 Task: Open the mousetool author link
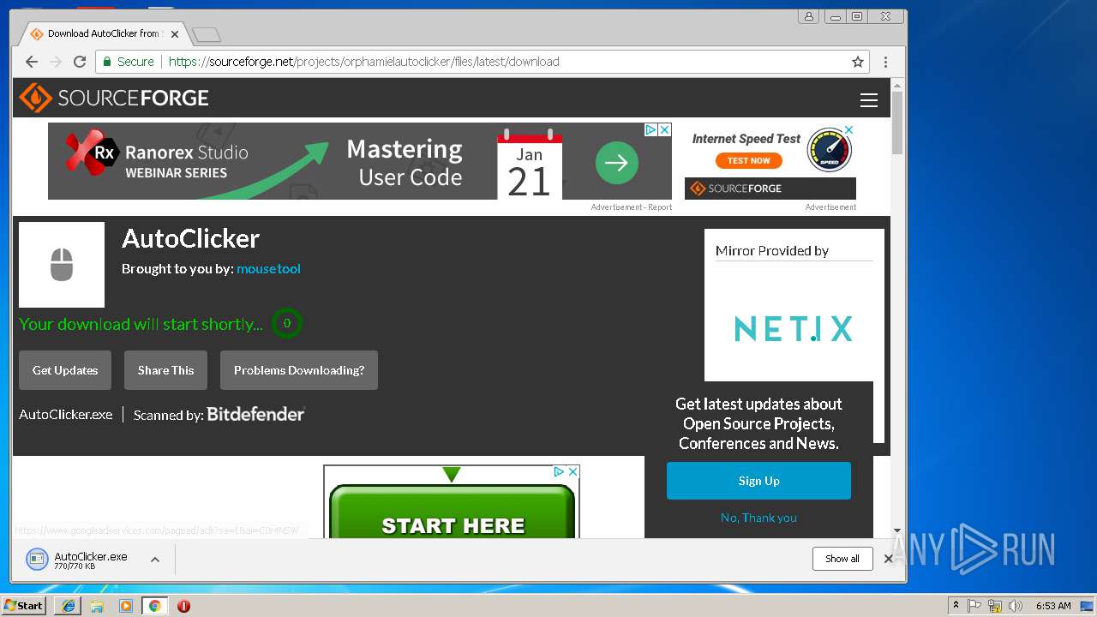(x=268, y=268)
